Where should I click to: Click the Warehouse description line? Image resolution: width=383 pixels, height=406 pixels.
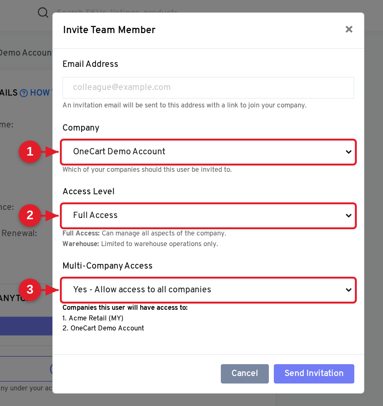(x=140, y=244)
